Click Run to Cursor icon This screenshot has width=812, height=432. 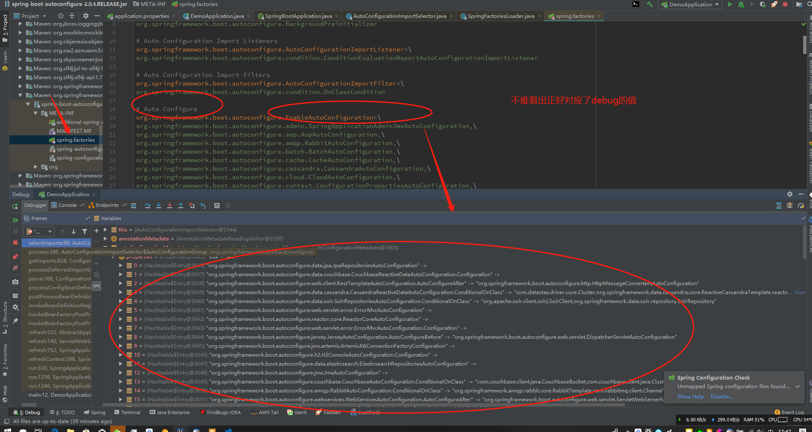tap(203, 206)
